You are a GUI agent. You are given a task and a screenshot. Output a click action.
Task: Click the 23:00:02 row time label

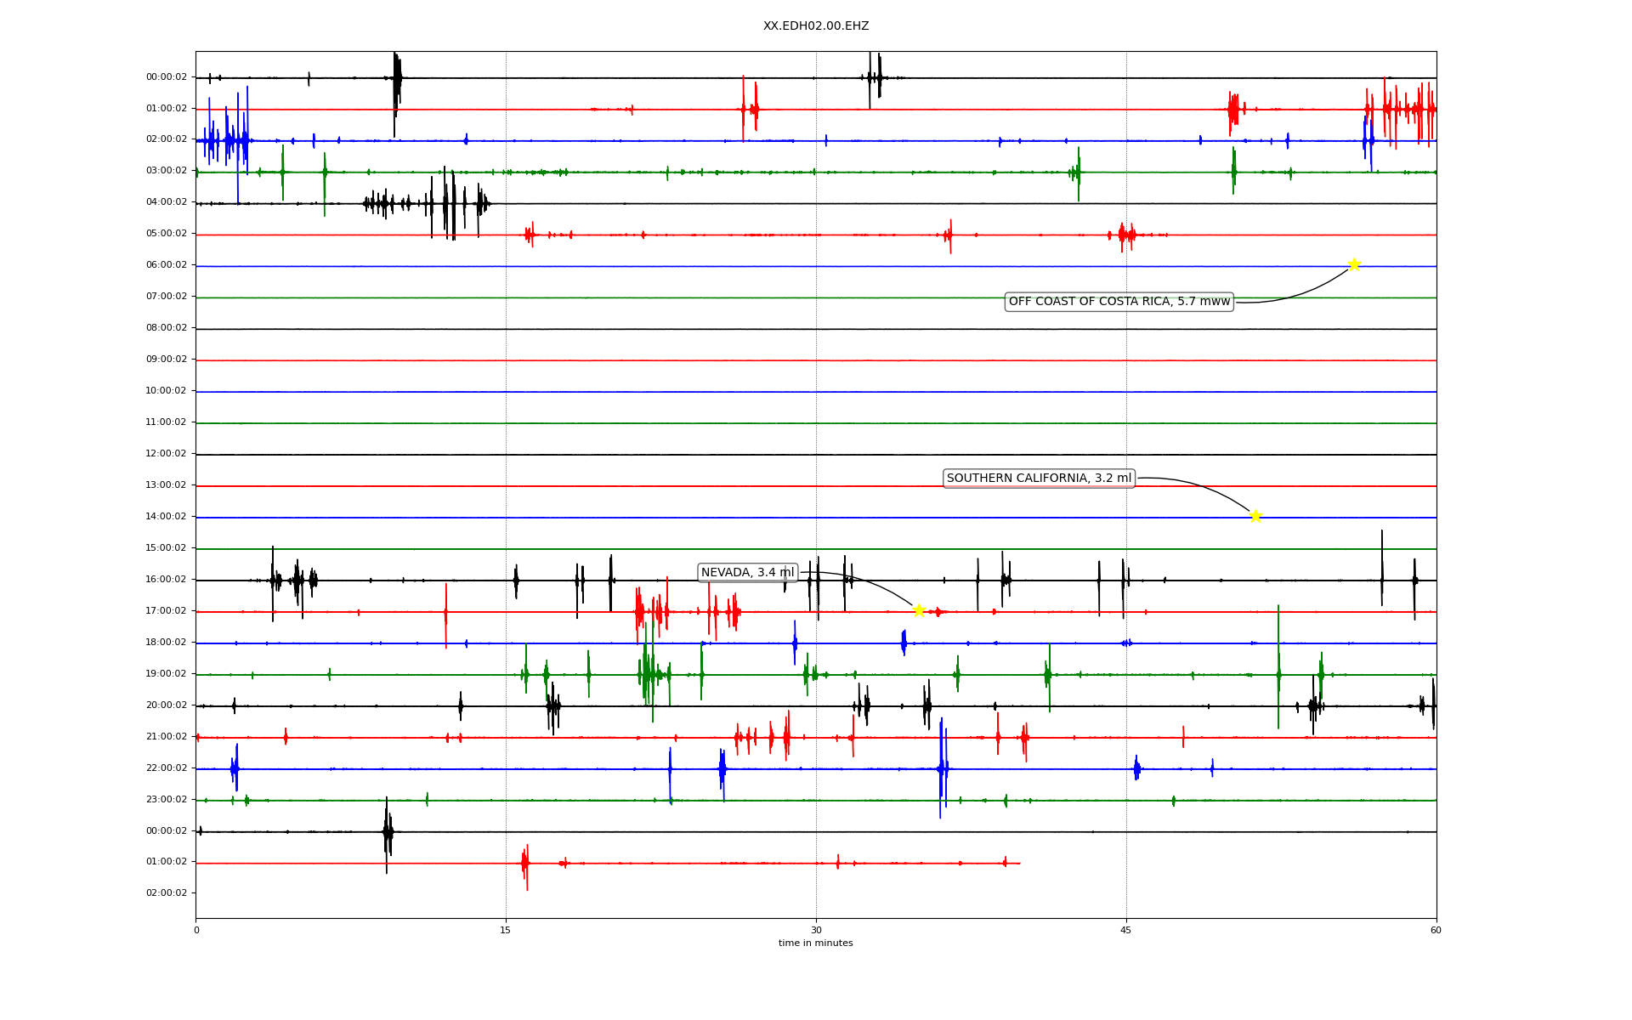coord(166,800)
